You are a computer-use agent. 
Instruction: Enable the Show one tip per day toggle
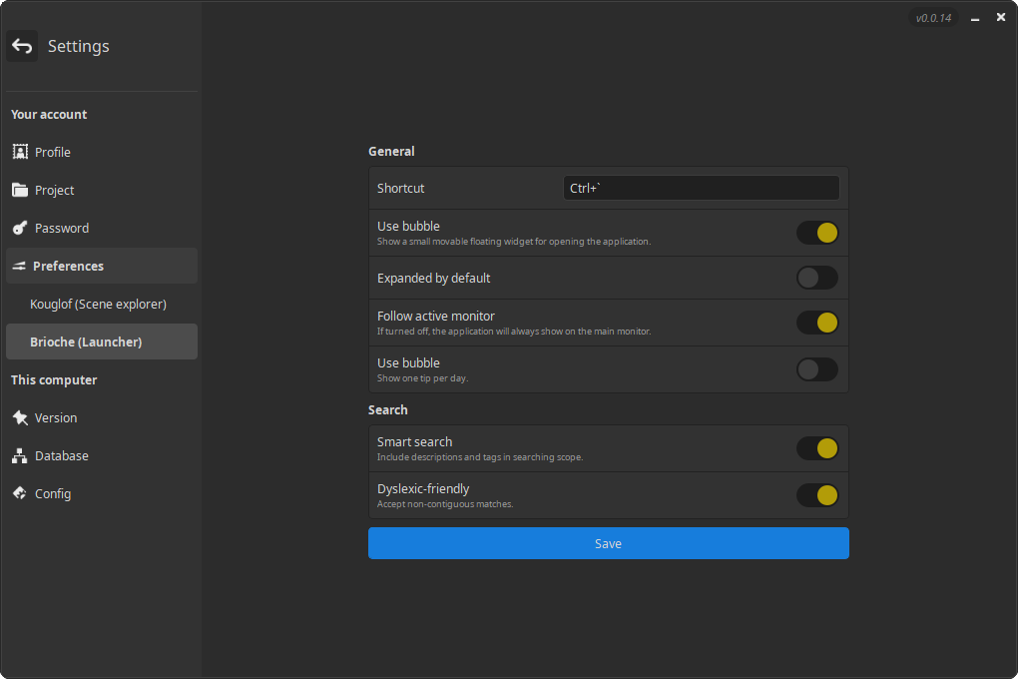816,369
